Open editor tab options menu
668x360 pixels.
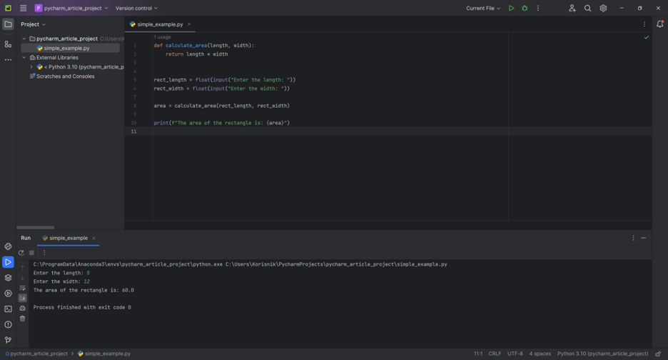(x=644, y=24)
